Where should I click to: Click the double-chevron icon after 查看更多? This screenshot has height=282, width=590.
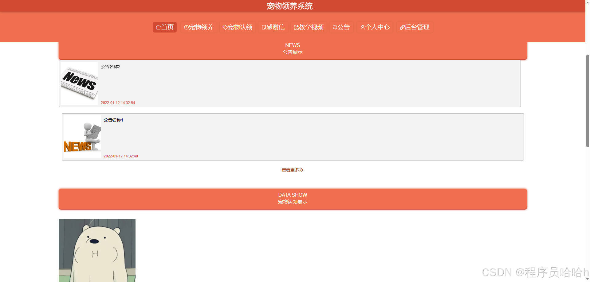[301, 170]
